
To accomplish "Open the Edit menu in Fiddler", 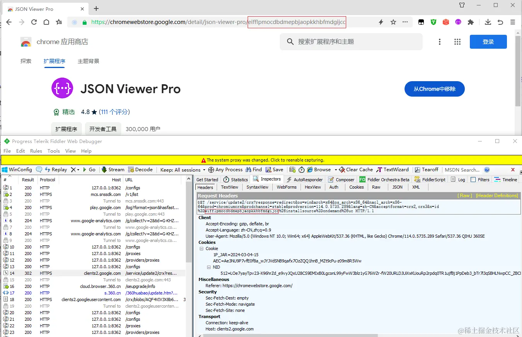I will tap(20, 151).
